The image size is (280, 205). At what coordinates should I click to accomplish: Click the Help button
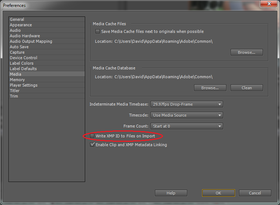point(171,193)
